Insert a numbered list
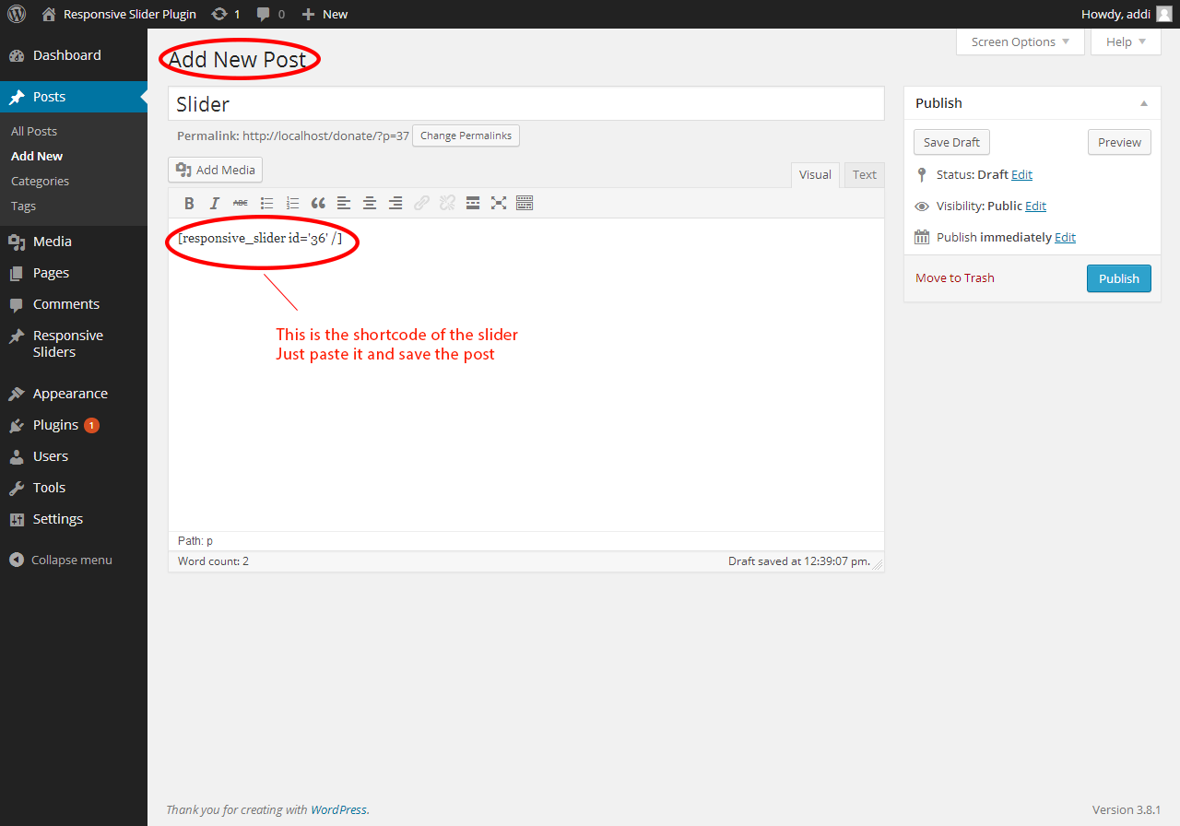Image resolution: width=1180 pixels, height=826 pixels. tap(292, 203)
